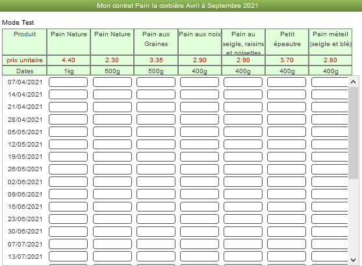Image resolution: width=362 pixels, height=266 pixels.
Task: Click Pain Nature 1kg field for 07/04/2021
Action: click(x=68, y=82)
